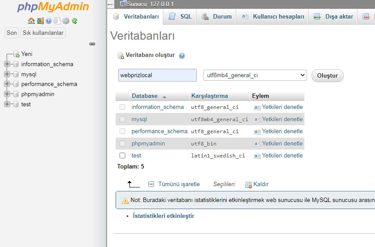Click the back arrow beside the Sunucu header

pos(110,4)
